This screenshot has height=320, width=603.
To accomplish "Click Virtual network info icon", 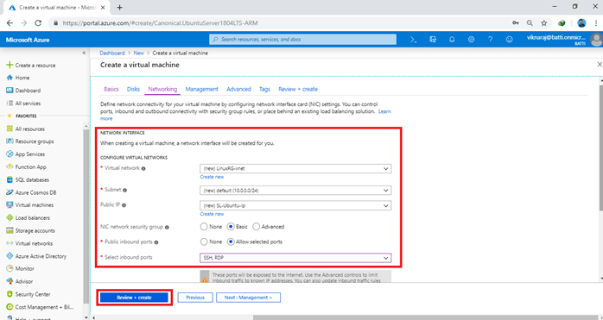I will (143, 168).
